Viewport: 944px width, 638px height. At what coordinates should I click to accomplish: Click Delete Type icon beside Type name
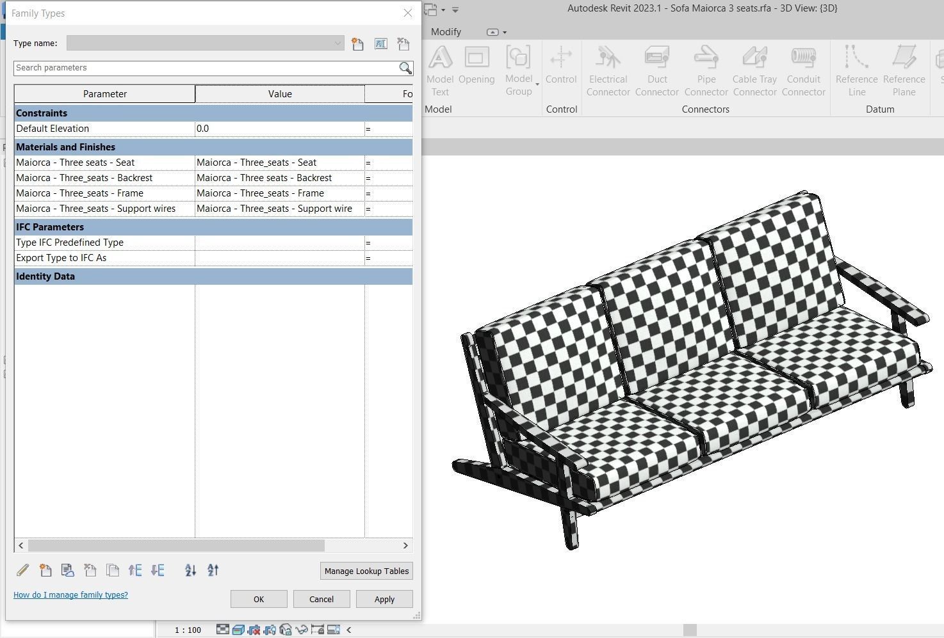coord(403,44)
